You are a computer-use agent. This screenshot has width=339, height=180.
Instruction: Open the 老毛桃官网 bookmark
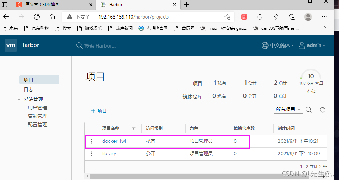click(153, 28)
